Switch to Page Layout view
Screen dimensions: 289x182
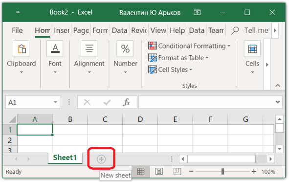[x=159, y=172]
